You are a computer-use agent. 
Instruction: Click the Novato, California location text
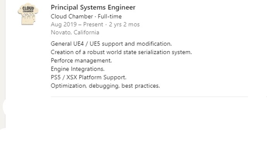pos(75,32)
